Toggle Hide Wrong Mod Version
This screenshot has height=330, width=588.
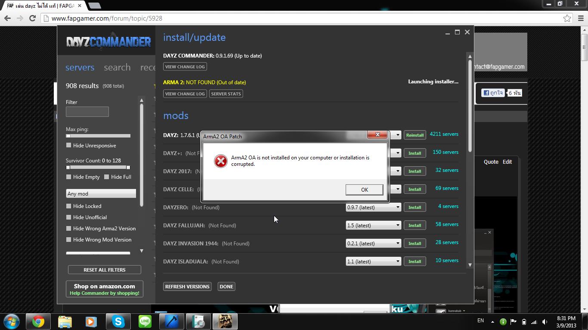coord(68,239)
